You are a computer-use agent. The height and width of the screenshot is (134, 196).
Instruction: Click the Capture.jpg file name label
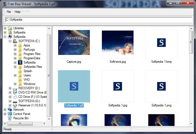coord(74,62)
